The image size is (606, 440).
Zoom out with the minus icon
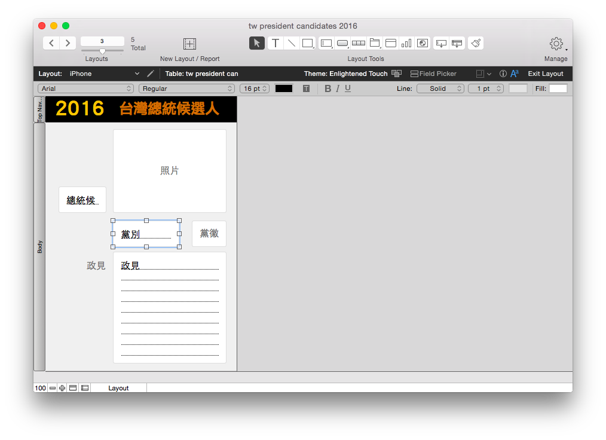(x=53, y=388)
